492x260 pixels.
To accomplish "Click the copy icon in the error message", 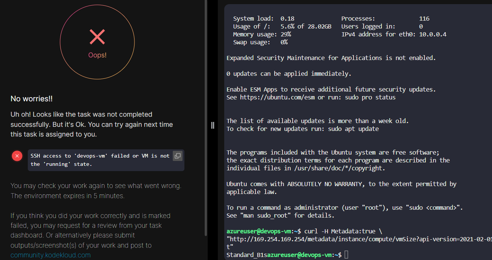I will 178,156.
